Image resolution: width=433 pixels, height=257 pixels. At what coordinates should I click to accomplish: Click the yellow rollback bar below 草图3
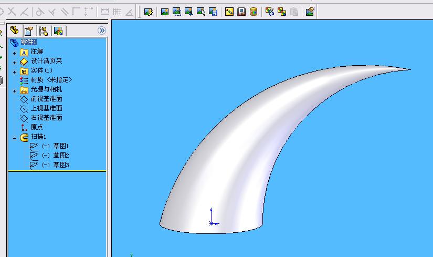pyautogui.click(x=57, y=171)
